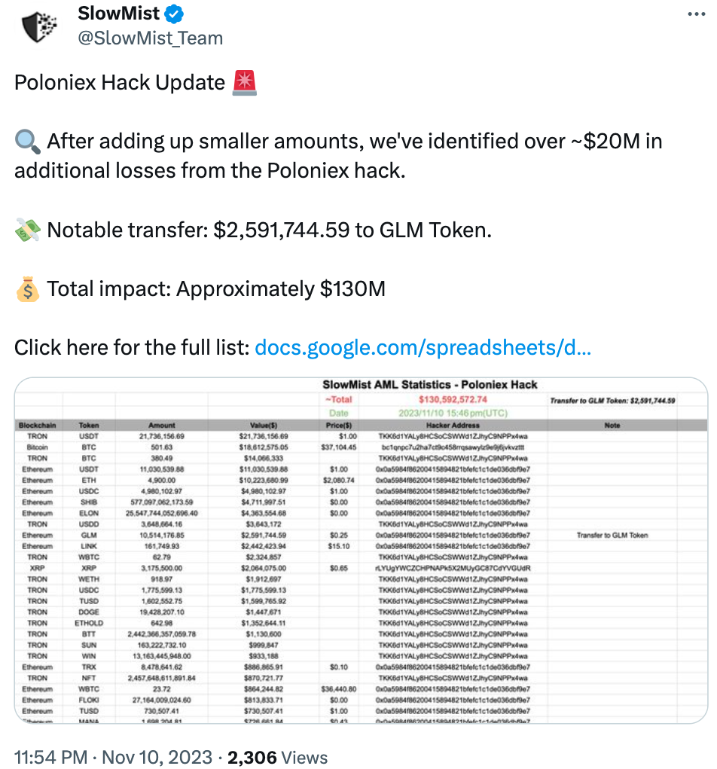Click the money bag emoji
Viewport: 717px width, 769px height.
(x=27, y=289)
